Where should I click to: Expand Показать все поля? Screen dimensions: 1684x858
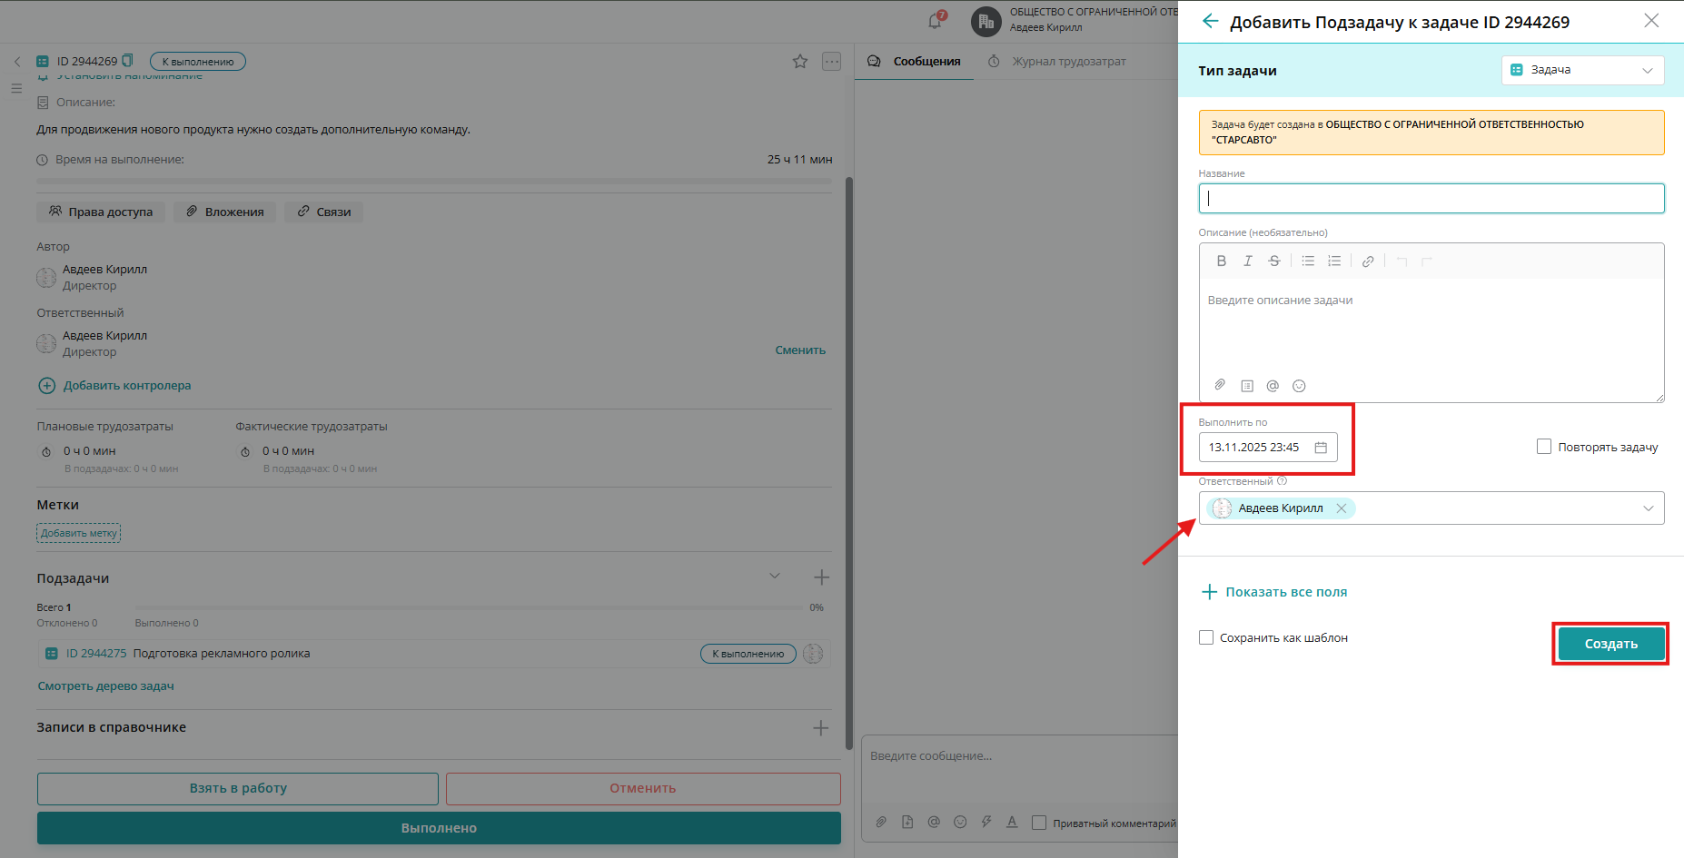click(1274, 592)
